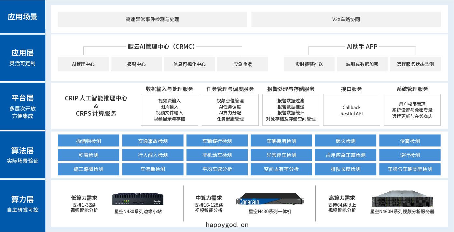Click 实时报警推送 box
This screenshot has height=232, width=454.
[x=309, y=64]
